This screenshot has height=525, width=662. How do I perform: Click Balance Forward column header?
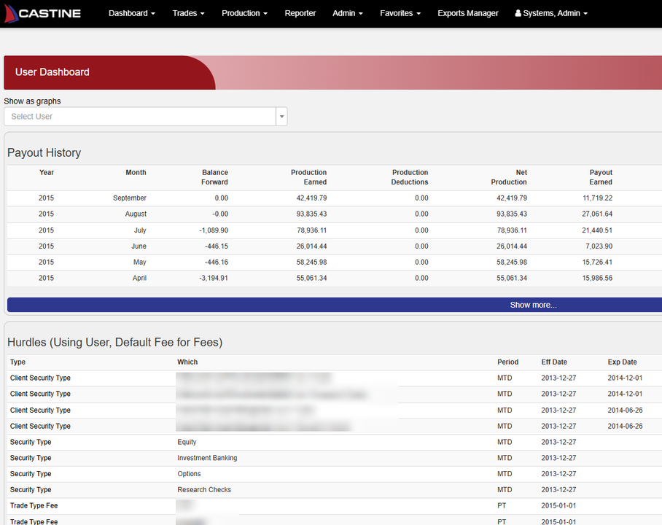214,177
